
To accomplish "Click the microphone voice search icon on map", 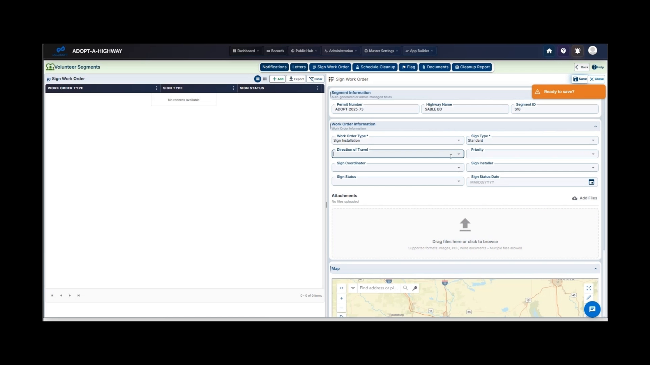I will point(415,288).
